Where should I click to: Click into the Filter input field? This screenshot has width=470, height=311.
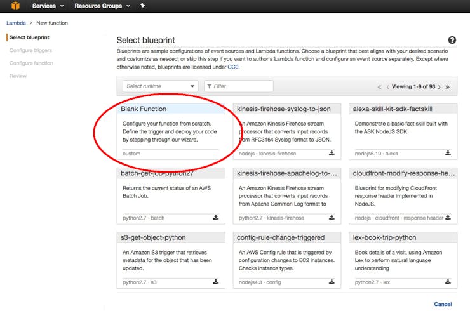239,86
